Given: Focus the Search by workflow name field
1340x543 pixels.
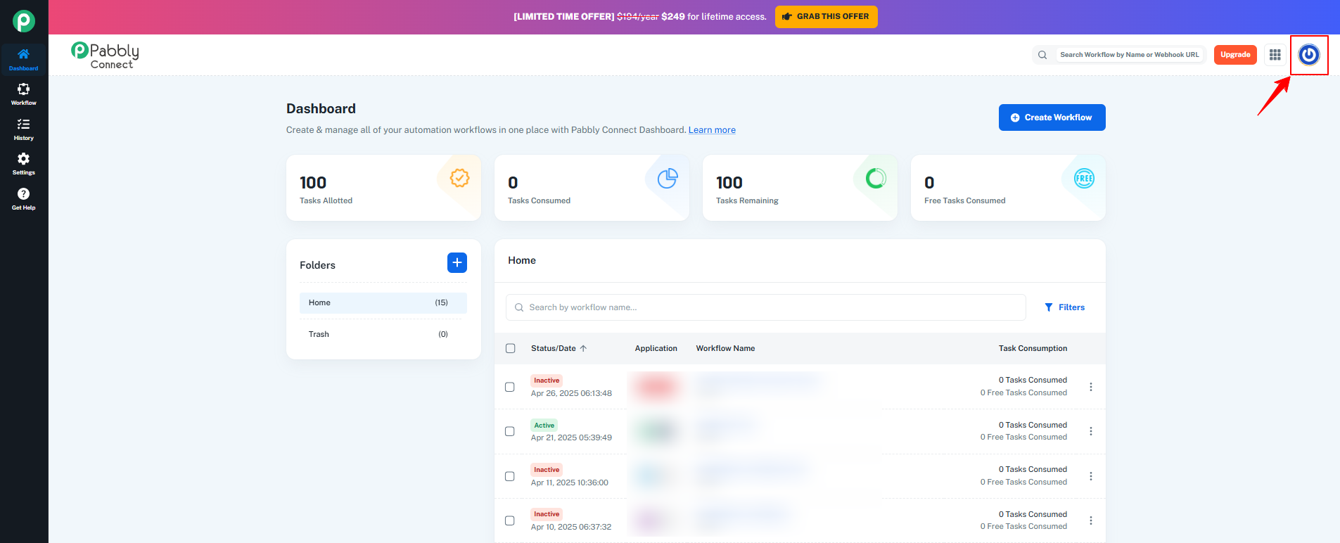Looking at the screenshot, I should click(766, 307).
